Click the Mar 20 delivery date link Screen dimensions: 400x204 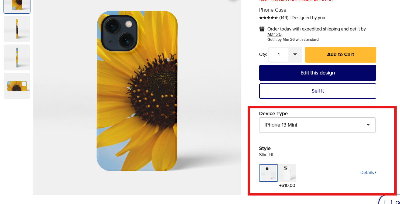[274, 34]
